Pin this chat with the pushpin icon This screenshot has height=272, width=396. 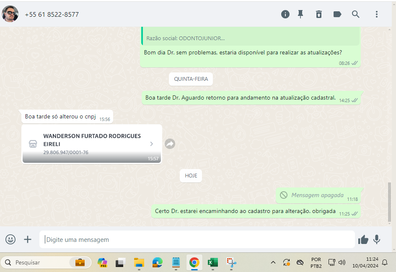[x=300, y=14]
